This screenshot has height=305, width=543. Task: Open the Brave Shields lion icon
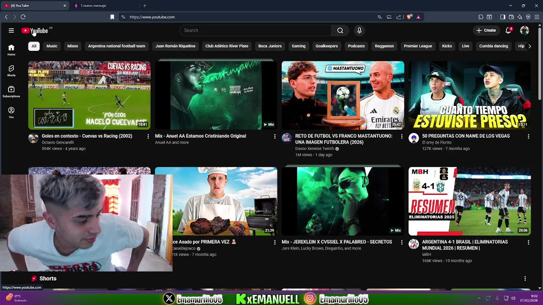click(409, 17)
